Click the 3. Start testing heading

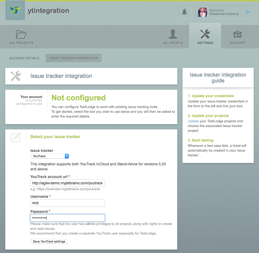[x=200, y=140]
